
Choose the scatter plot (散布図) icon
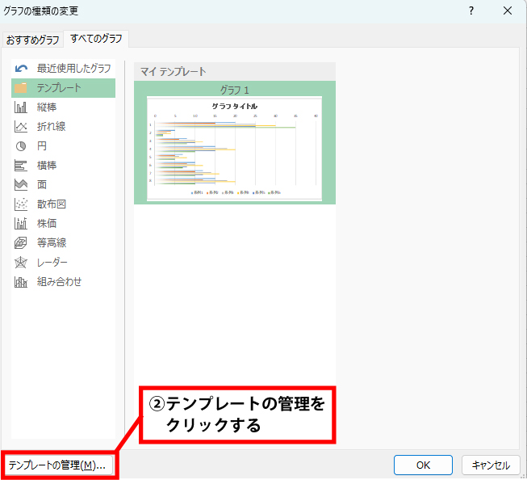(21, 204)
